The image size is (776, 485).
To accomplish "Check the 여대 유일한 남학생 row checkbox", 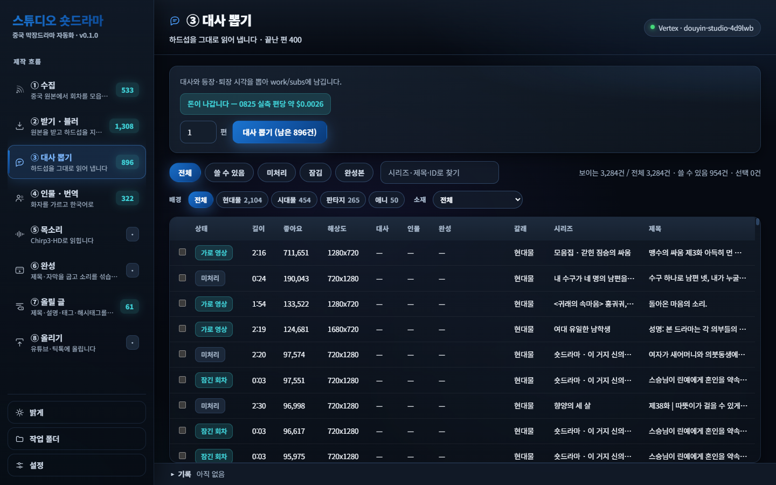I will coord(183,329).
